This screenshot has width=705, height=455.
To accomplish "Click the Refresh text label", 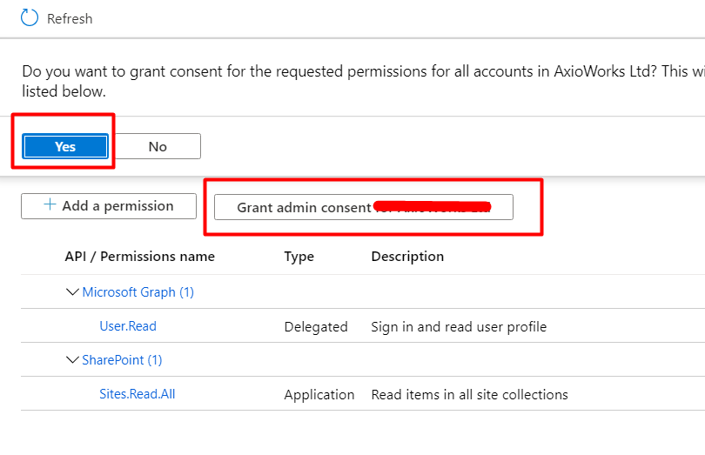I will tap(70, 18).
